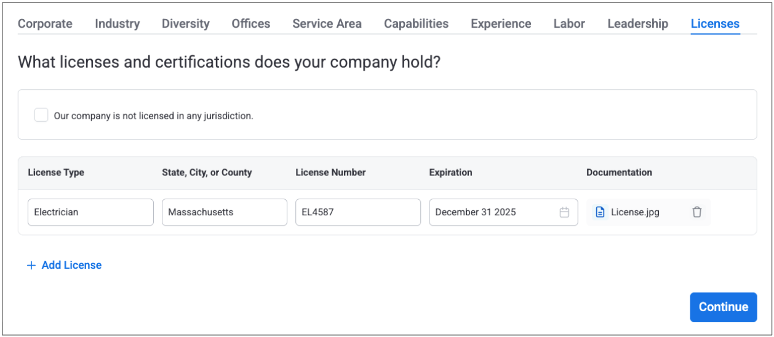The width and height of the screenshot is (774, 337).
Task: Select the Offices tab
Action: tap(250, 24)
